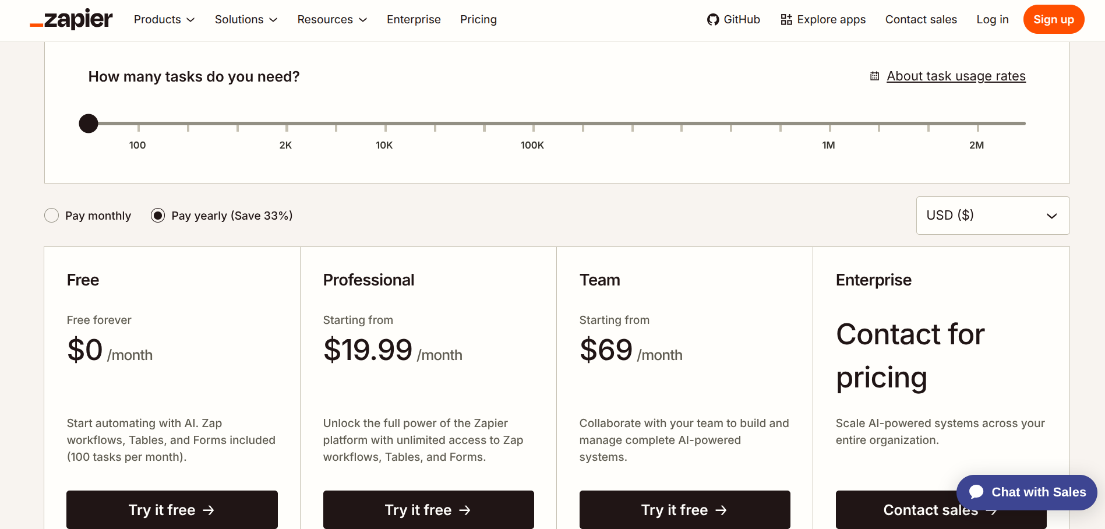Click the Log in link
The image size is (1105, 529).
point(992,20)
